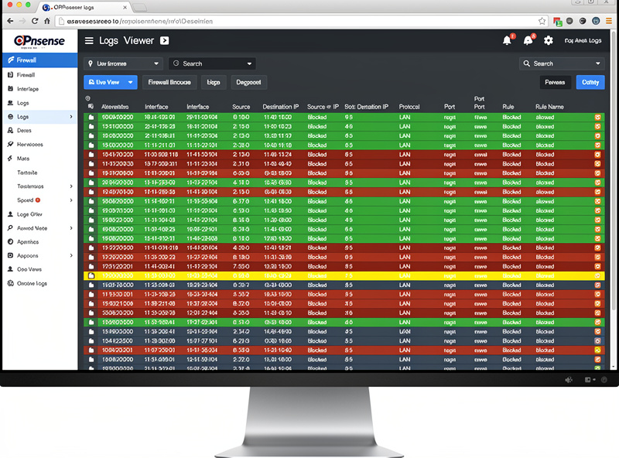
Task: Click the action icon ending the yellow highlighted row
Action: [597, 275]
